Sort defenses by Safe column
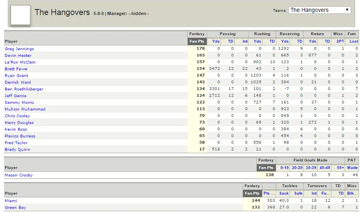This screenshot has height=212, width=361. 298,194
